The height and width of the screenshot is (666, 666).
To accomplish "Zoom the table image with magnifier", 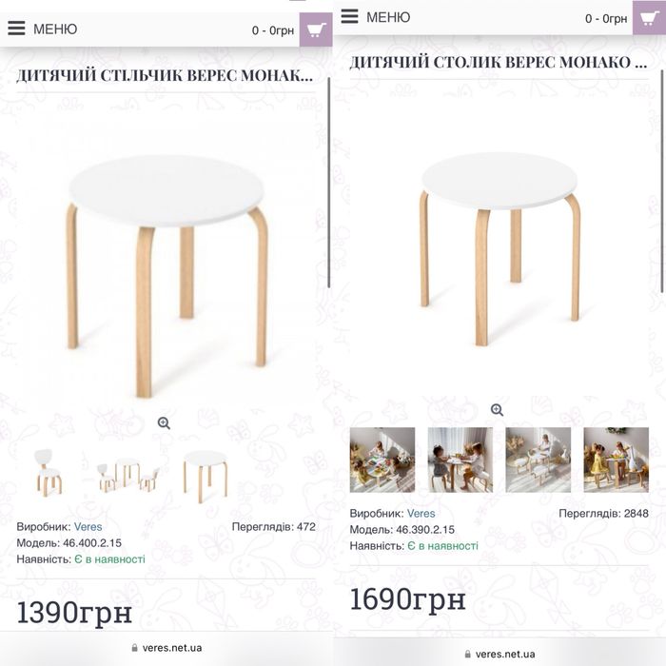I will (x=497, y=410).
